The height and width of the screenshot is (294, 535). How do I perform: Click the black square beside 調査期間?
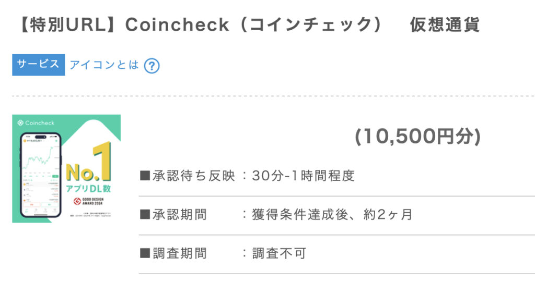pos(145,253)
